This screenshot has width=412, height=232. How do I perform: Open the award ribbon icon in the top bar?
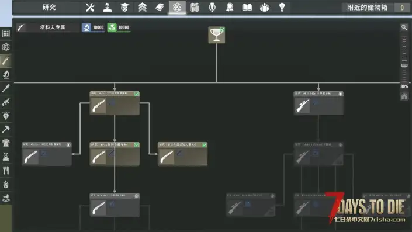click(x=230, y=8)
